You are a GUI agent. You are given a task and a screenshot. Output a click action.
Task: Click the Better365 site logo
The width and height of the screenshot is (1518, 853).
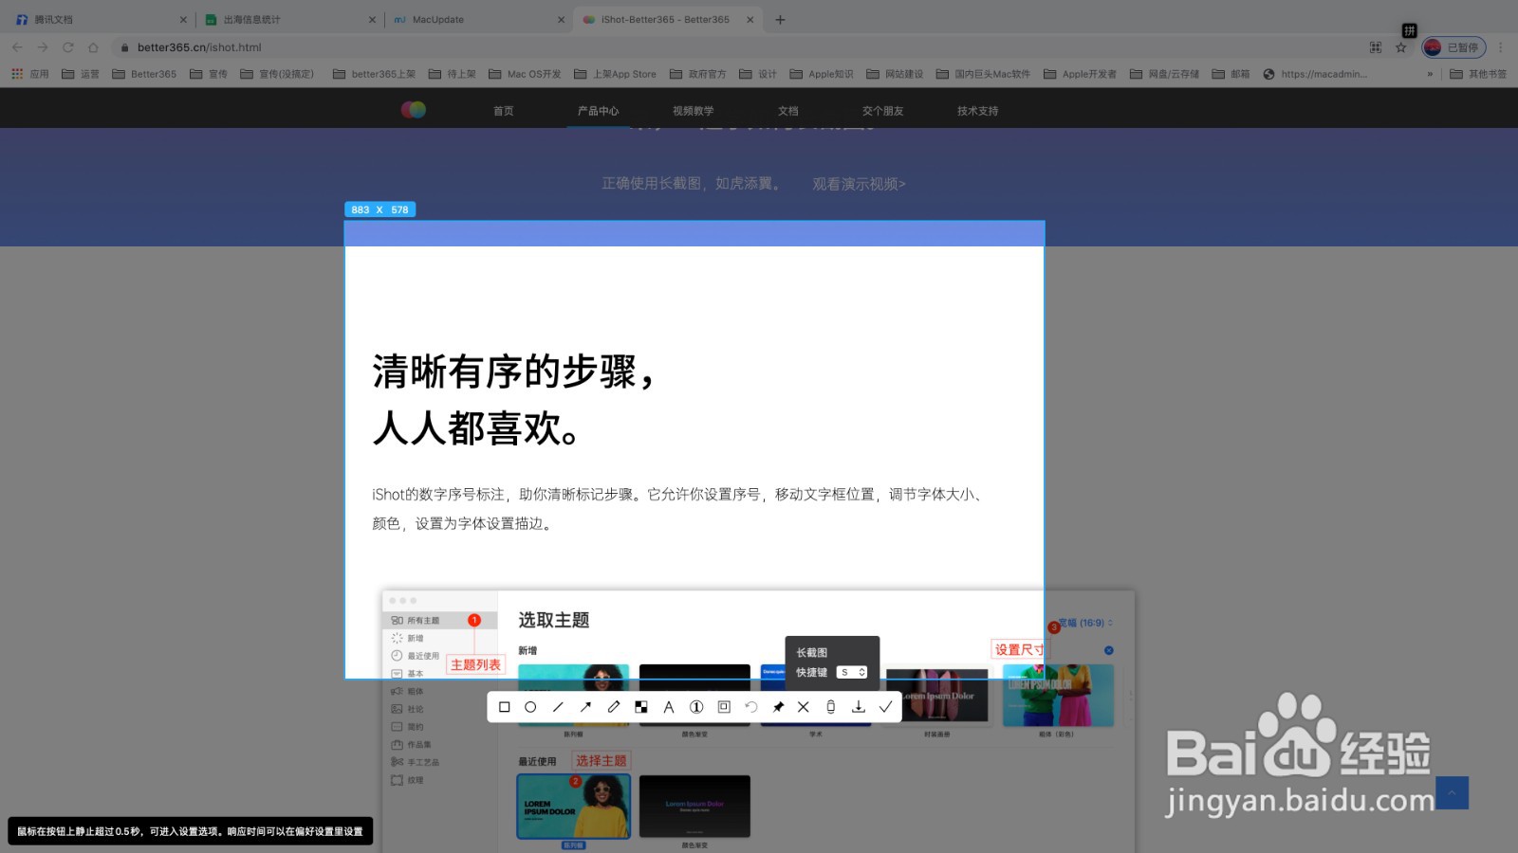coord(414,110)
